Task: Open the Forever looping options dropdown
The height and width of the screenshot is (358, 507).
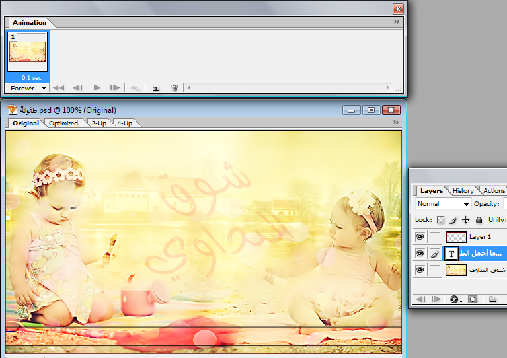Action: (x=26, y=87)
